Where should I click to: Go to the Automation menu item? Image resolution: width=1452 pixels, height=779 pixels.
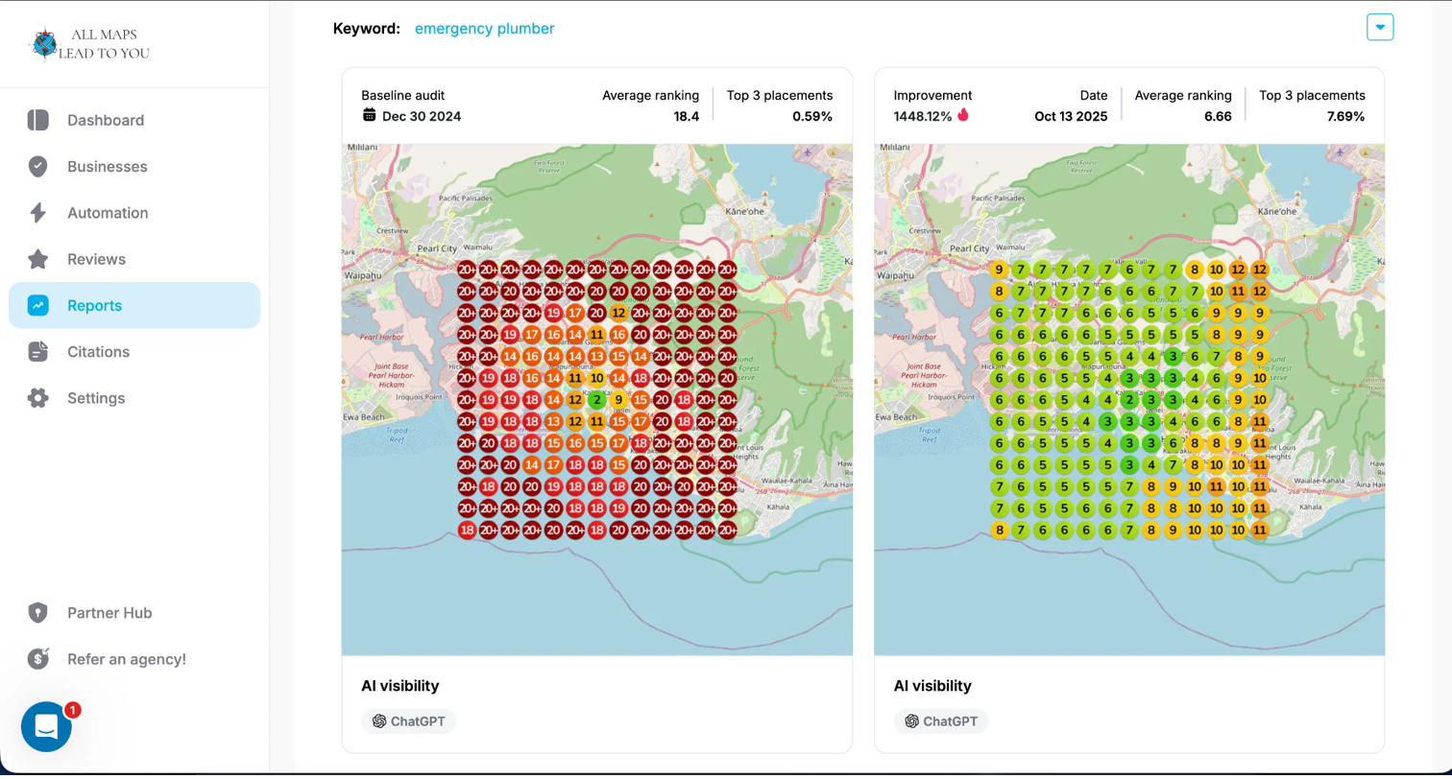click(108, 213)
